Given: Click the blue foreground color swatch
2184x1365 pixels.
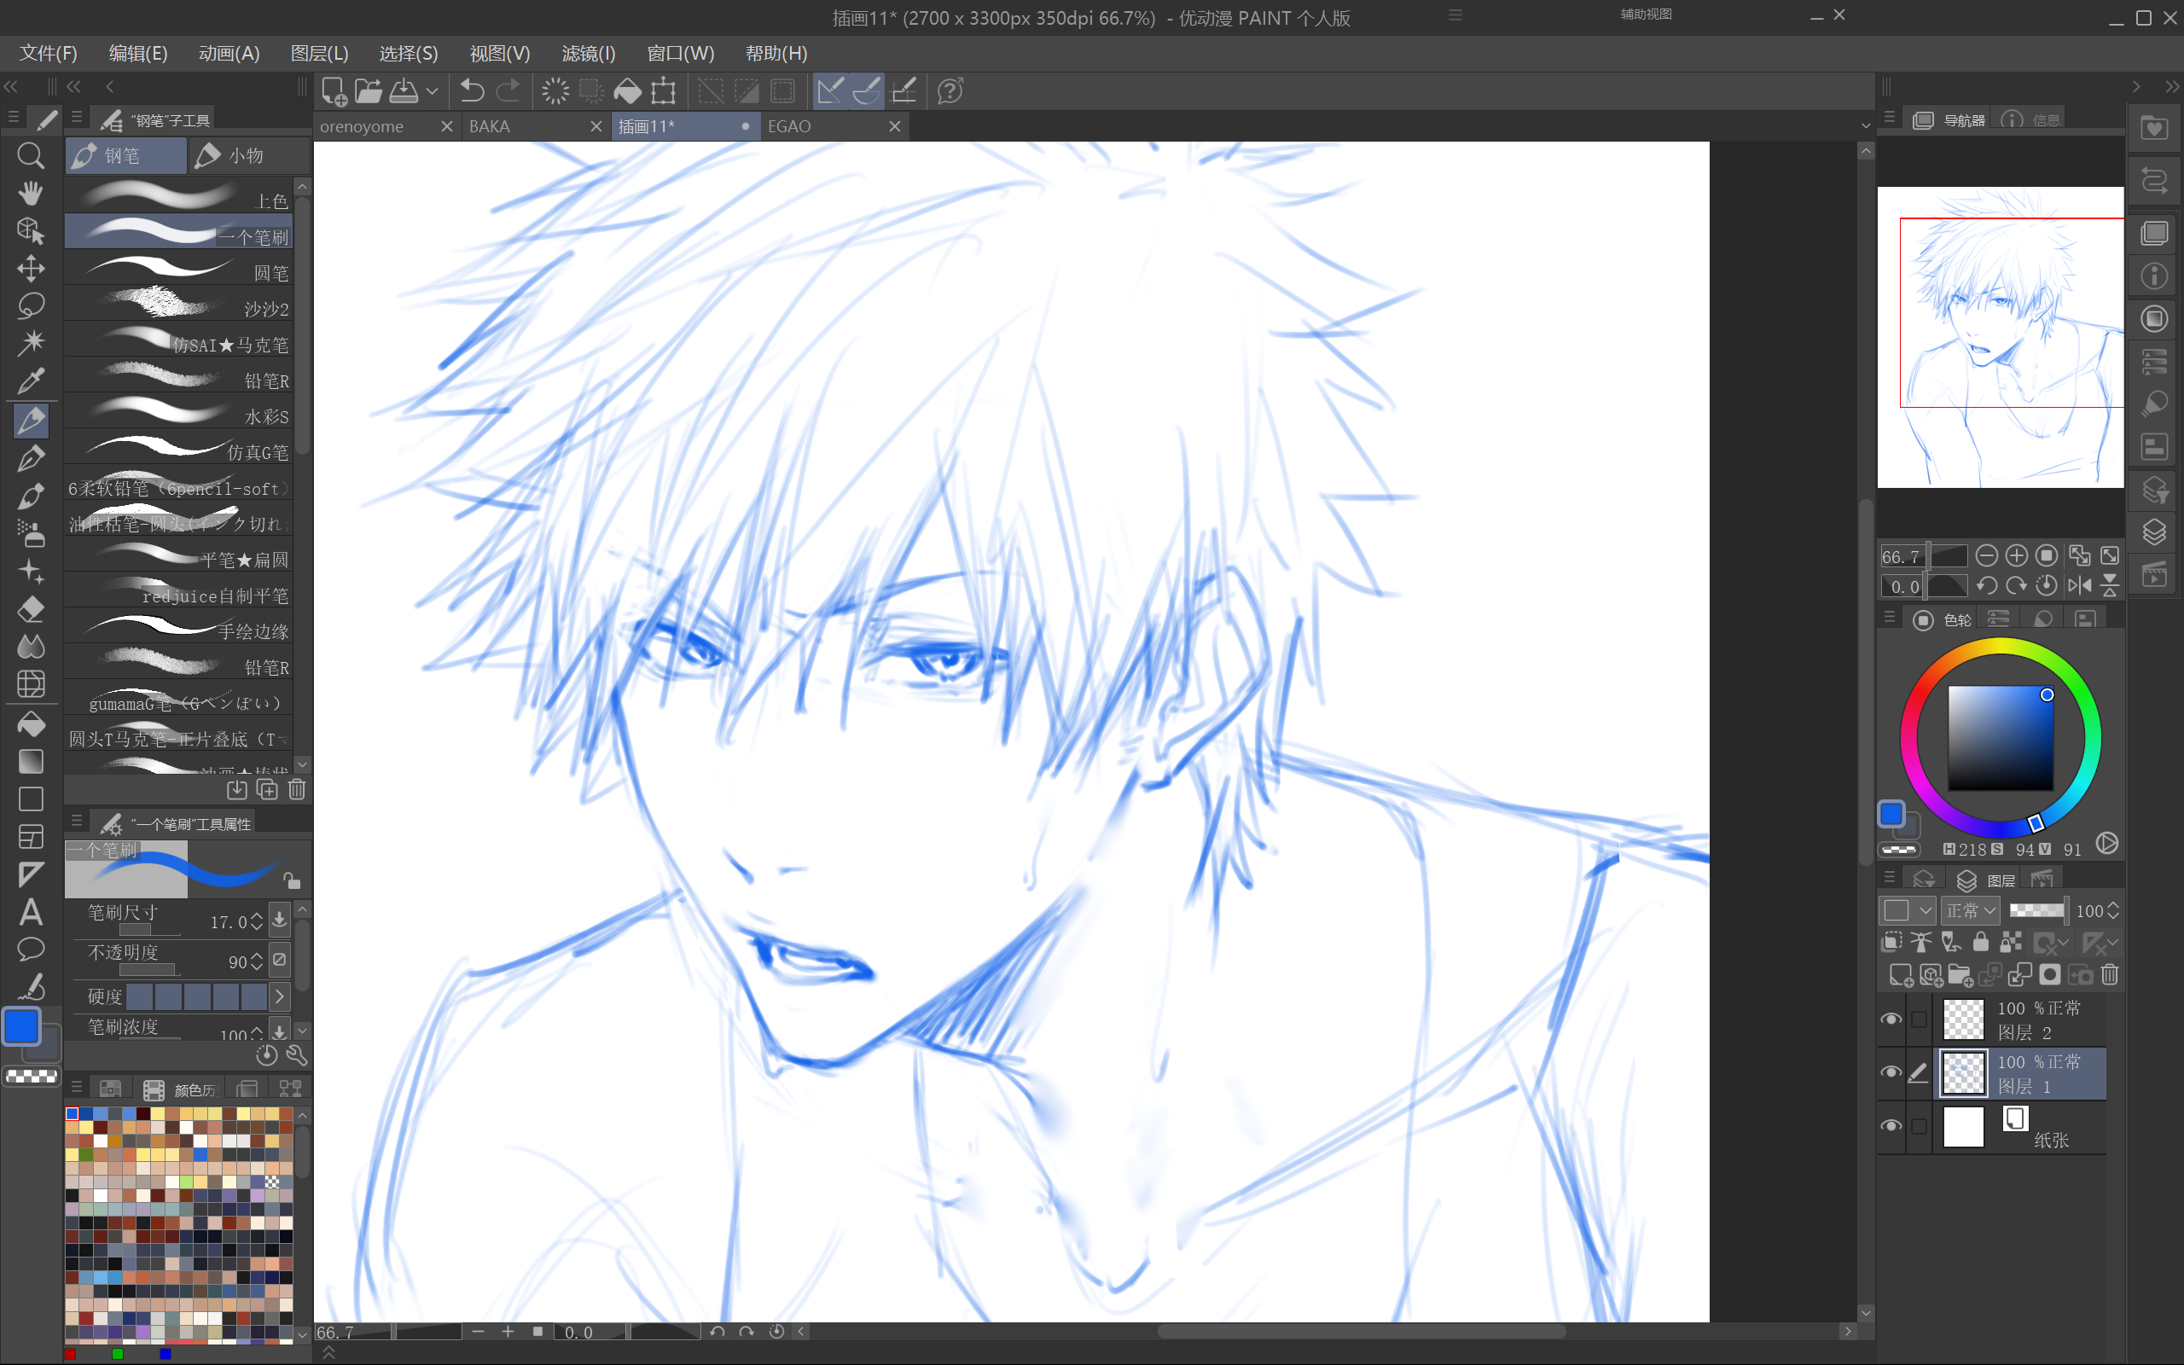Looking at the screenshot, I should tap(21, 1026).
